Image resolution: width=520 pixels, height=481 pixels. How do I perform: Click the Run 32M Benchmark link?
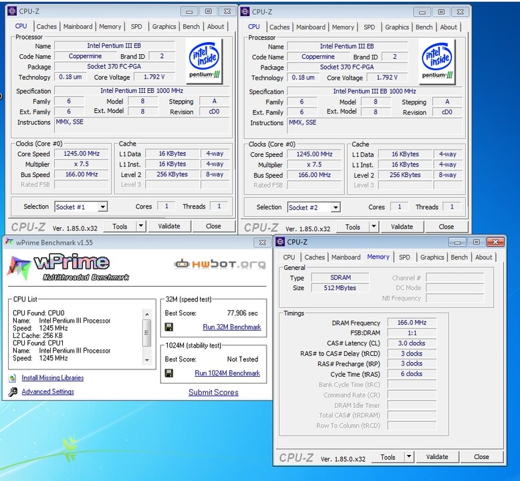(232, 327)
